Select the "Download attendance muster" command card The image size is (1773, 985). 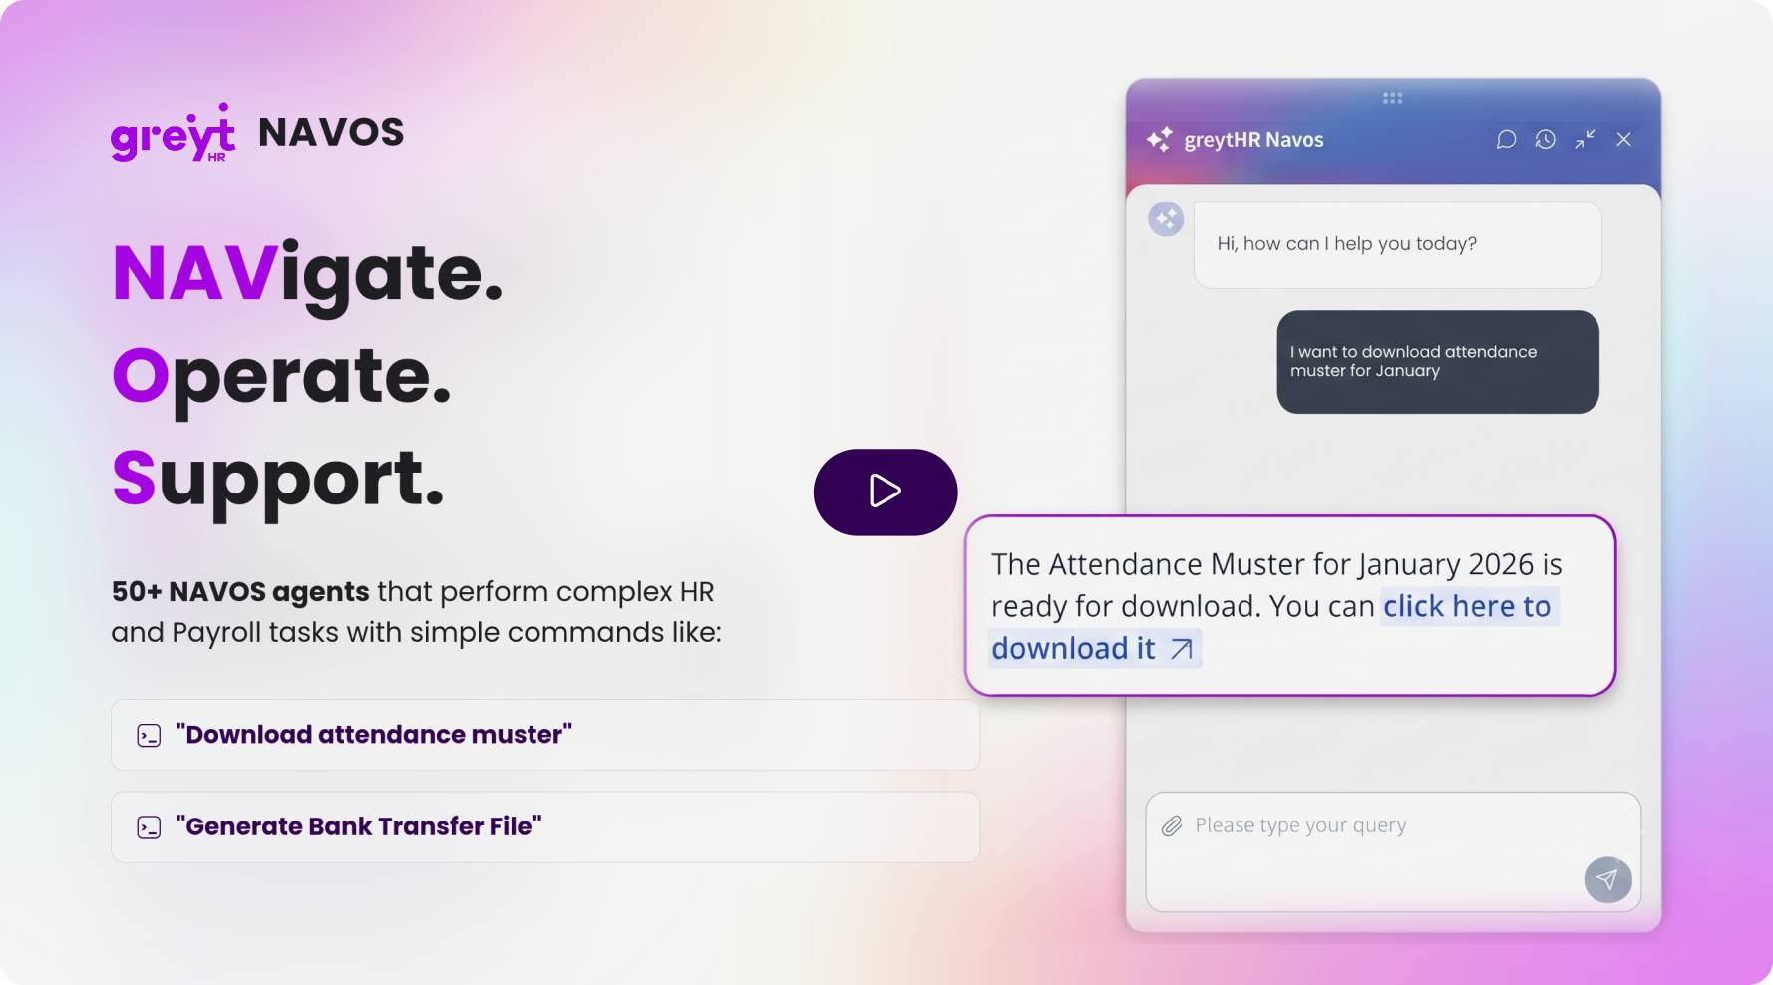pos(545,735)
